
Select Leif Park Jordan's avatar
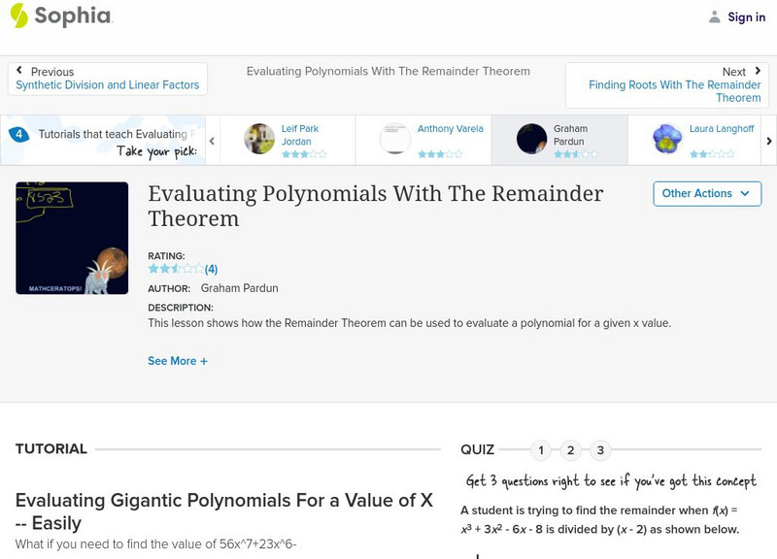tap(258, 138)
